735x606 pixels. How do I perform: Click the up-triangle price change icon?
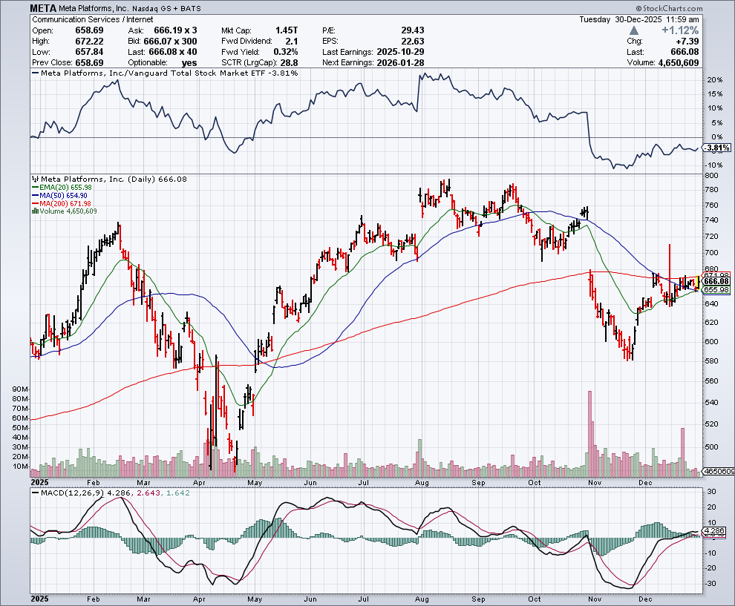(x=633, y=30)
